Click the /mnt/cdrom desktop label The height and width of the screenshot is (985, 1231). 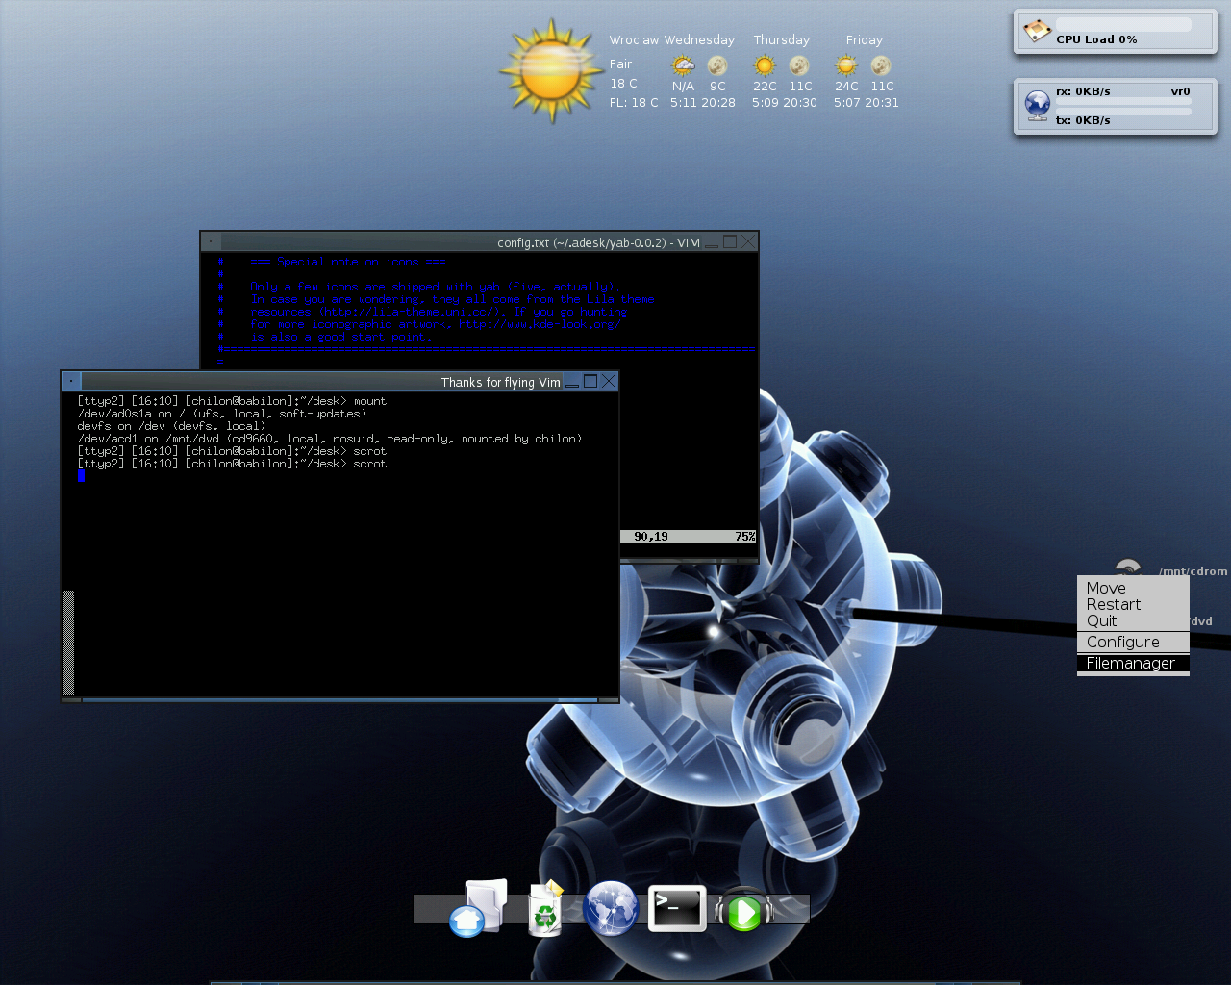pos(1193,571)
